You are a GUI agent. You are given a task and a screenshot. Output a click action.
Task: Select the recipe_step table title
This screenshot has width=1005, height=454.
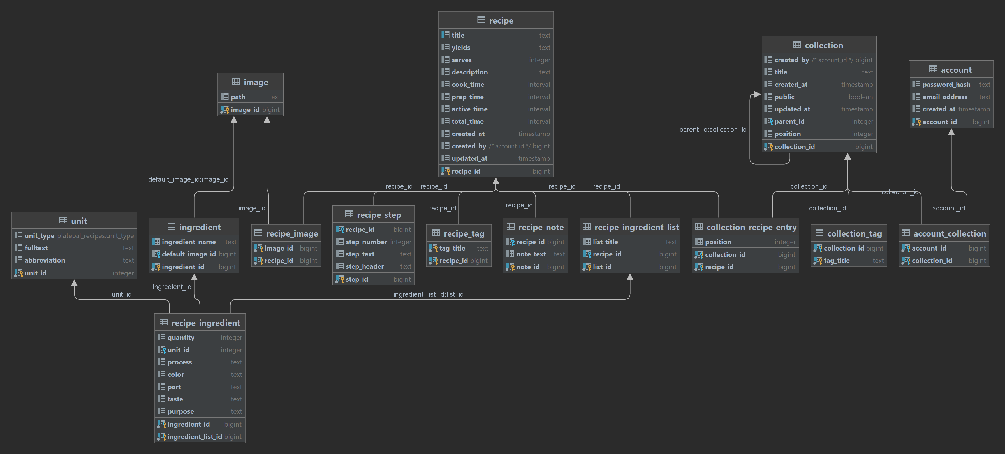point(379,215)
